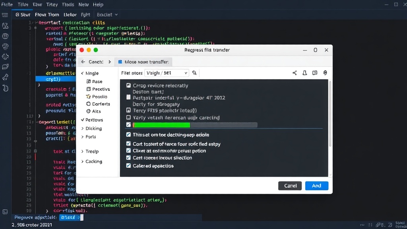The height and width of the screenshot is (229, 407).
Task: Click the share icon in dialog toolbar
Action: coord(295,73)
